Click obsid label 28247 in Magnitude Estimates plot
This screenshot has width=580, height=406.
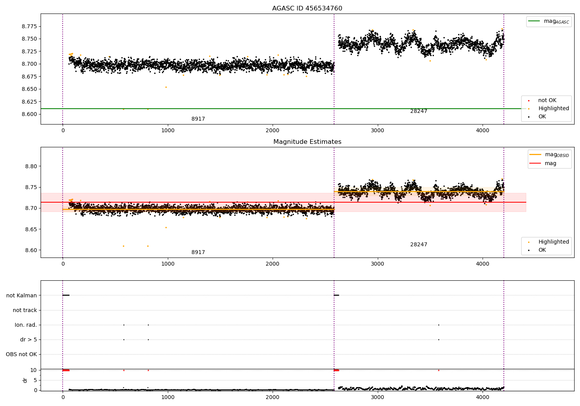[419, 245]
